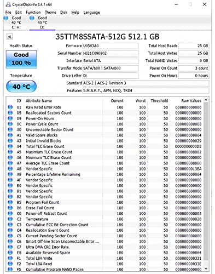215x274 pixels.
Task: Click the Raw Read Error Rate status orb
Action: click(x=10, y=107)
